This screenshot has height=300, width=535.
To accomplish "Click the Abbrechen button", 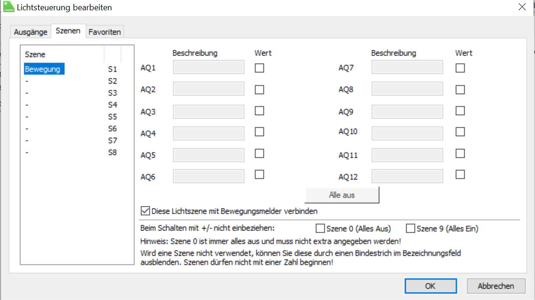I will pos(496,286).
